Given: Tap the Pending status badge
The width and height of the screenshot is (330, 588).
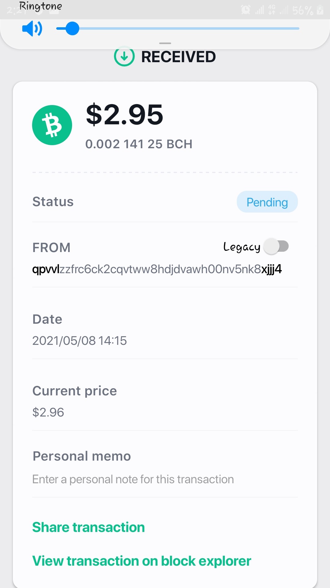Looking at the screenshot, I should 267,202.
